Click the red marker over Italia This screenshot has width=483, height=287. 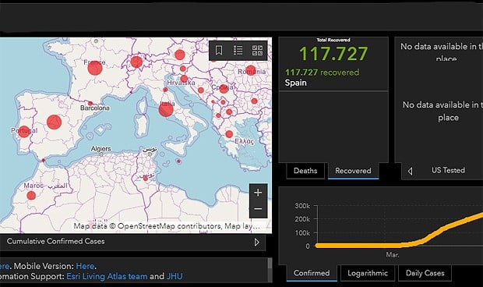[166, 109]
